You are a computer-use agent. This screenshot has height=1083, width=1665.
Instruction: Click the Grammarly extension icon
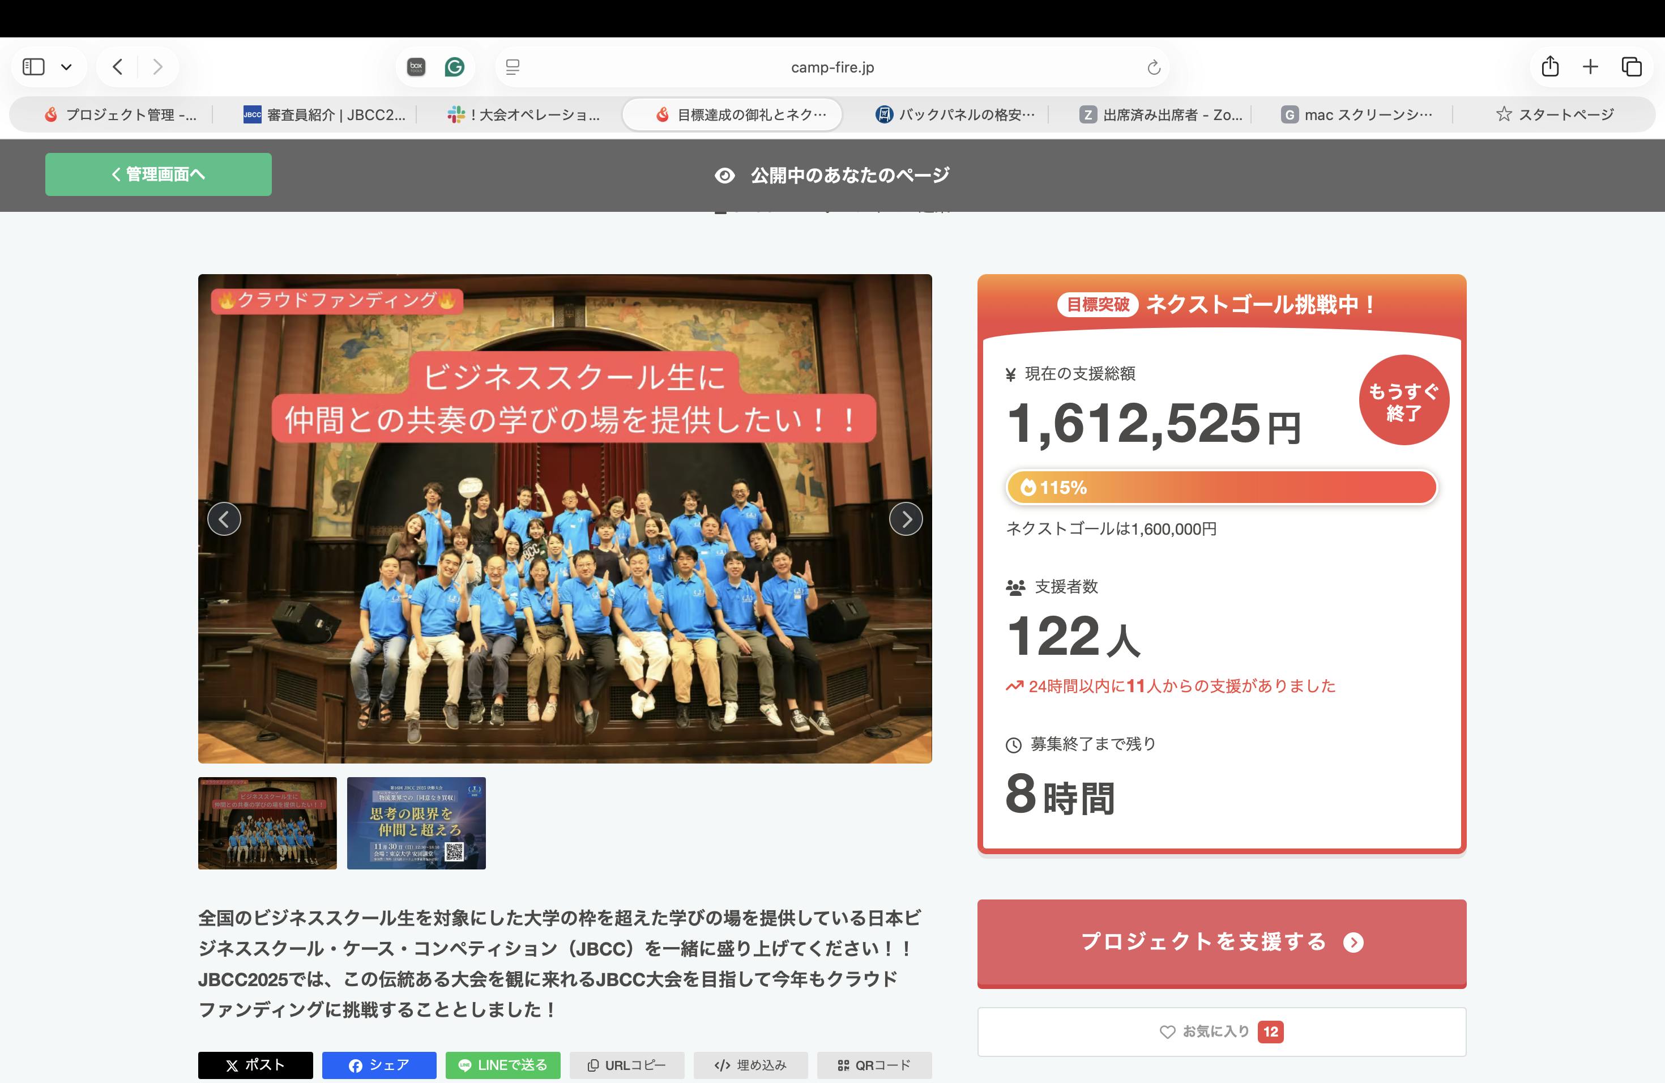pyautogui.click(x=454, y=67)
